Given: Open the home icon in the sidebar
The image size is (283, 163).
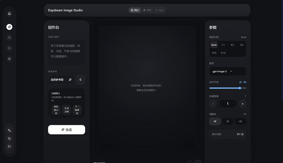Looking at the screenshot, I should (x=9, y=14).
